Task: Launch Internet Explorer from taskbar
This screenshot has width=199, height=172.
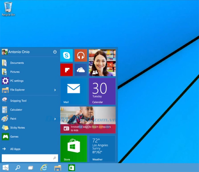Action: click(44, 167)
